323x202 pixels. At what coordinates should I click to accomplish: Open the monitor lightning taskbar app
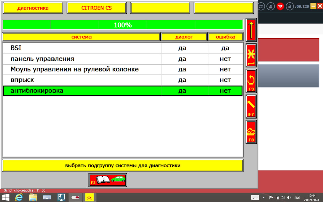coord(61,198)
